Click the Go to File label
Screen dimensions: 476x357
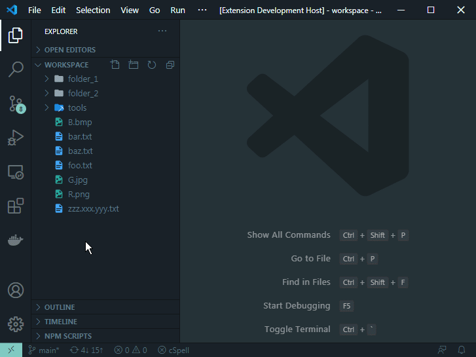[310, 259]
